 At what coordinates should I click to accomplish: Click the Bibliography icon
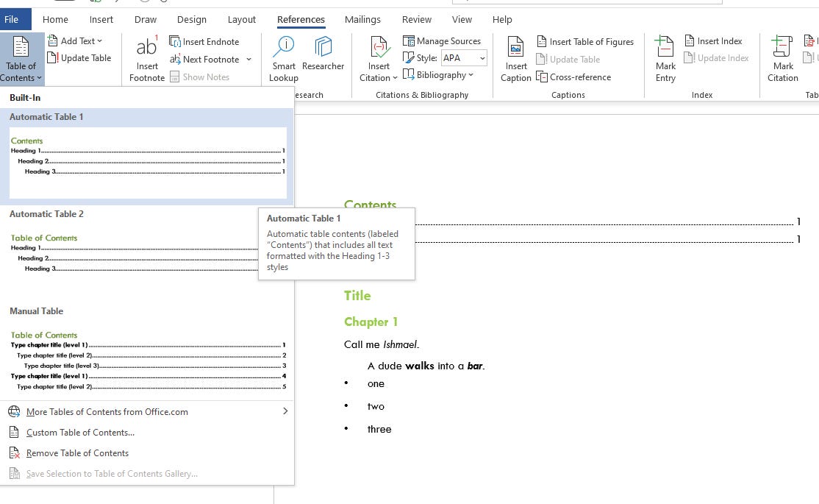408,74
